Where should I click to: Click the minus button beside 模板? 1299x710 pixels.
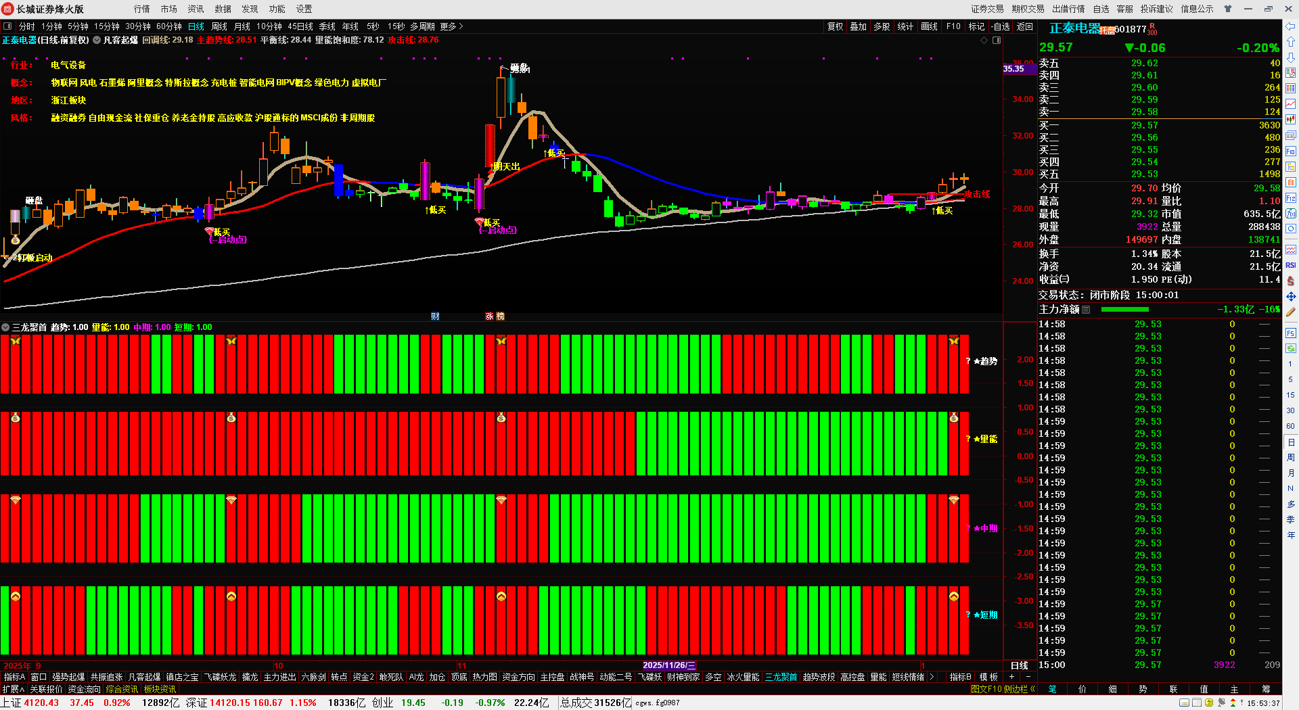pos(1028,677)
